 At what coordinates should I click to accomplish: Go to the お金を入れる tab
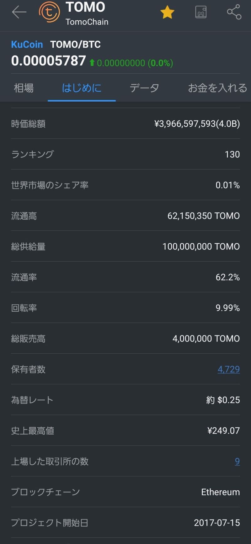(217, 88)
